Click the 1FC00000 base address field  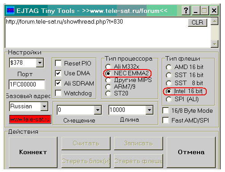[x=27, y=84]
